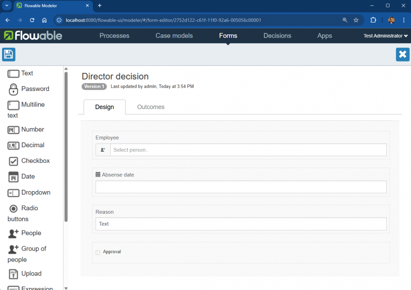Go to the Decisions section

pos(277,36)
